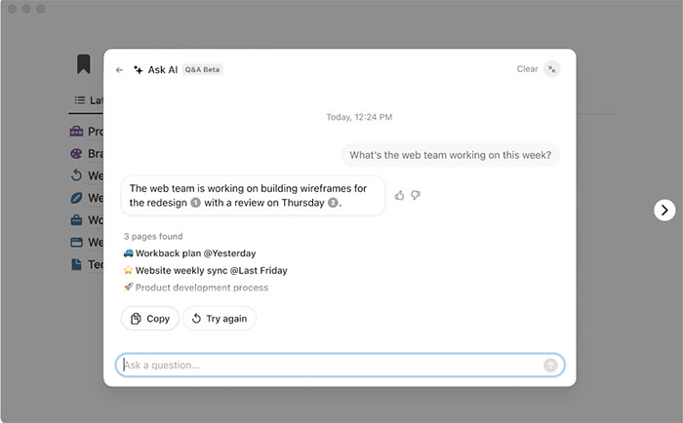
Task: Click the Ask AI sparkle icon
Action: pos(138,70)
